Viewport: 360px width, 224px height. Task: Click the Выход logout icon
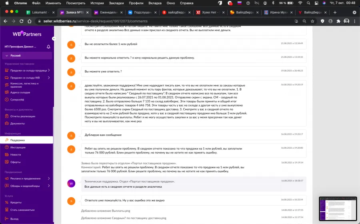(7, 219)
